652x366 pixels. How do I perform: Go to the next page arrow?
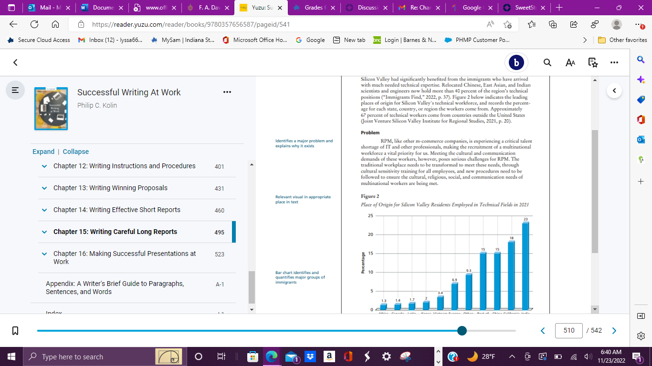(x=614, y=331)
